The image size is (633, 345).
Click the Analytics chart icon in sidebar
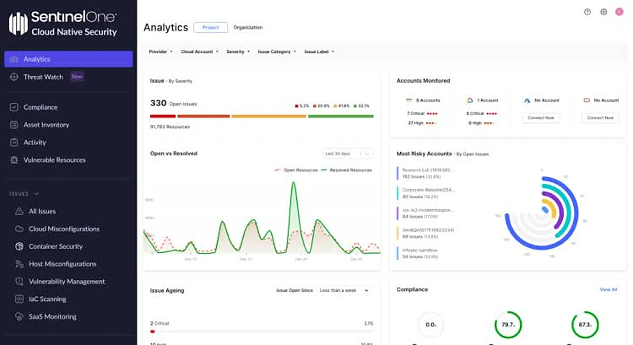14,59
